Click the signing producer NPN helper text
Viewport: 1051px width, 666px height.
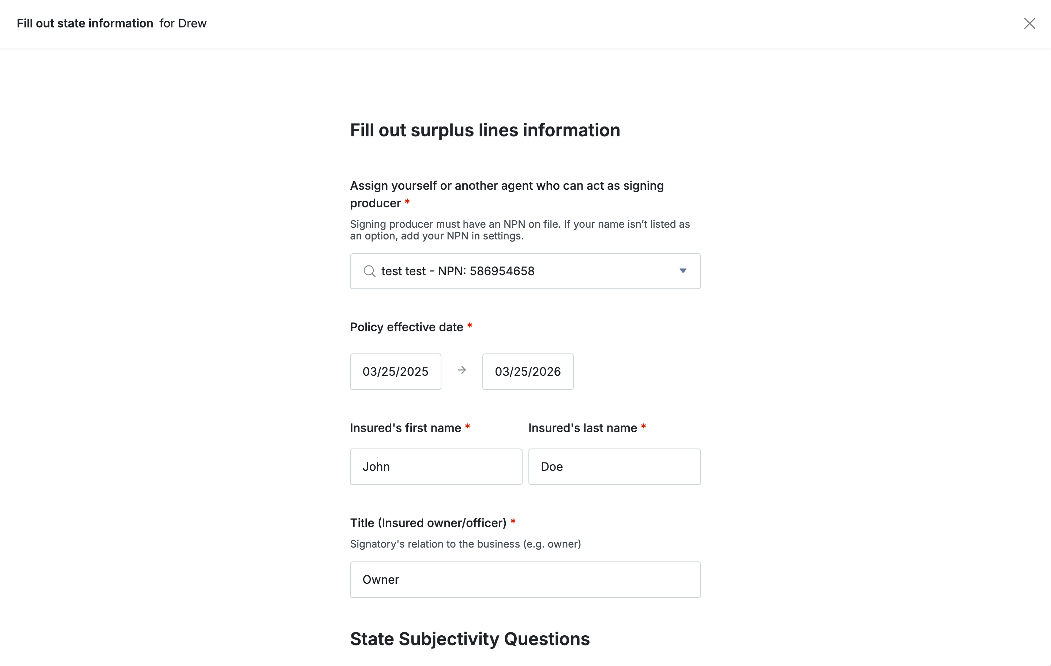coord(519,230)
